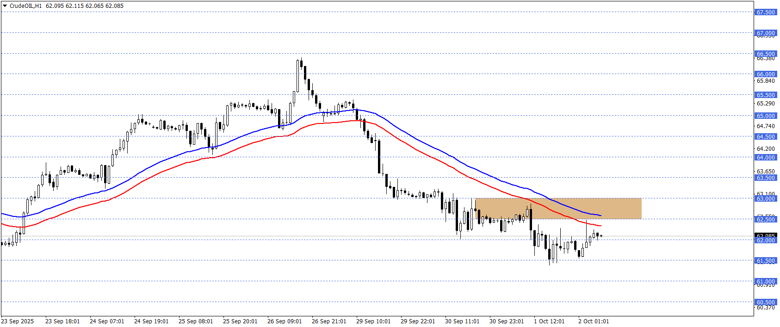Viewport: 780px width, 327px height.
Task: Click the highest candle near 66.380
Action: (x=301, y=64)
